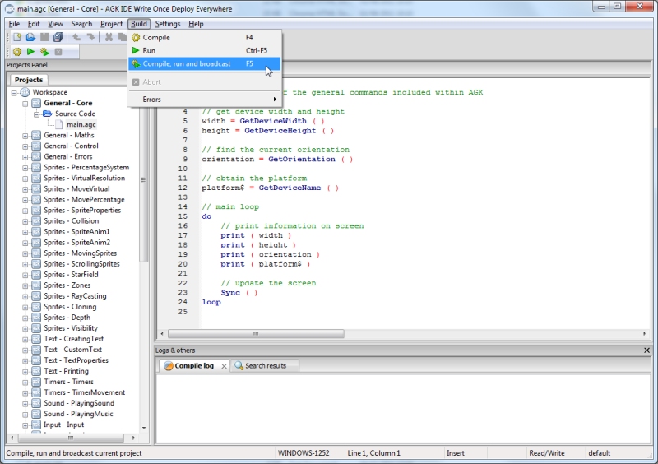Close the Logs & others panel
658x464 pixels.
click(x=646, y=350)
